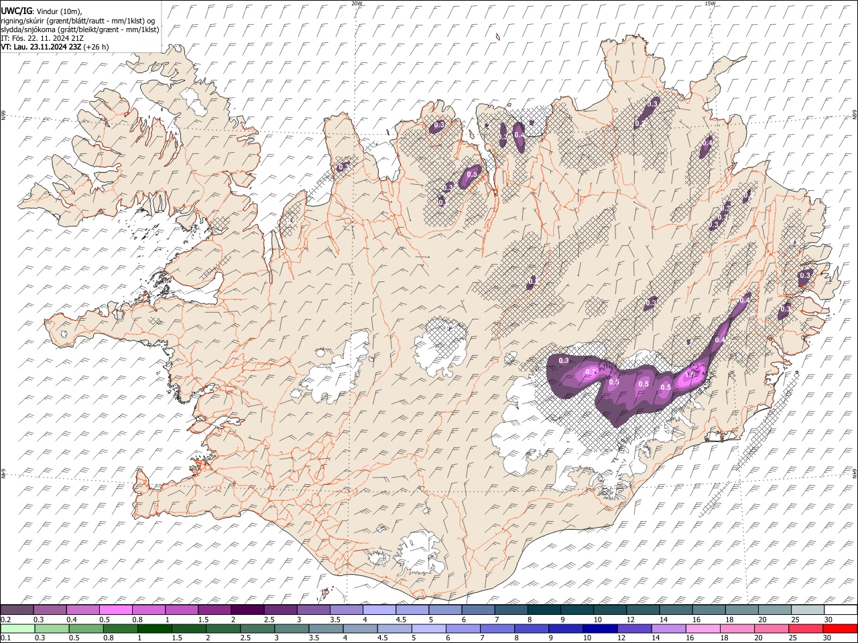Select the light pink bottom-row swatch between 16 and 18

[702, 628]
